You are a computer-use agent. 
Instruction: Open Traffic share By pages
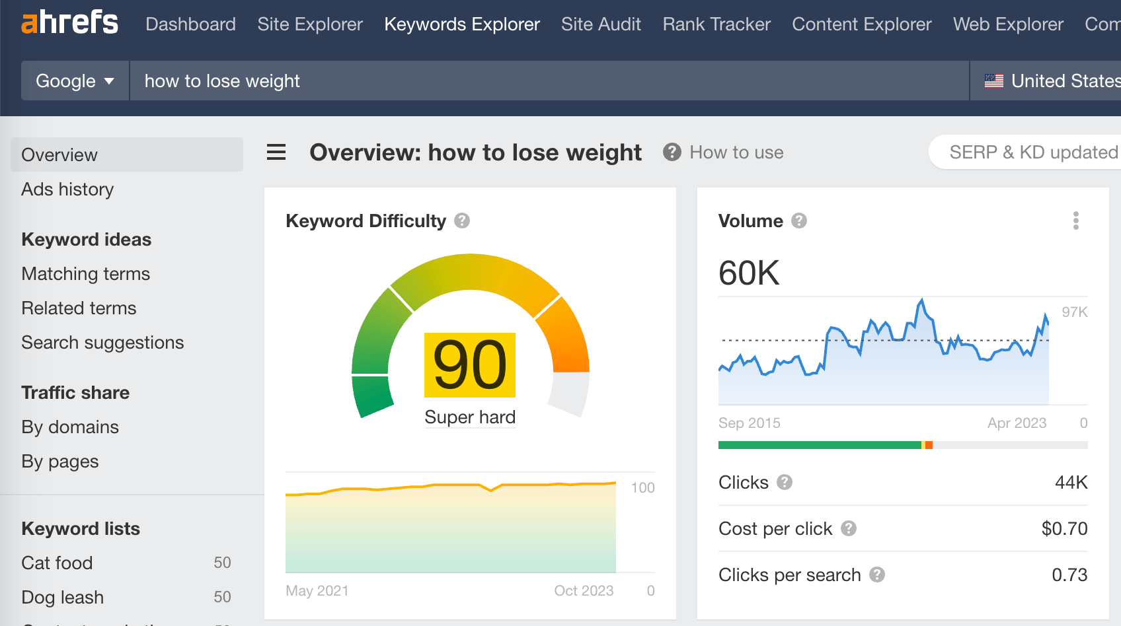60,462
